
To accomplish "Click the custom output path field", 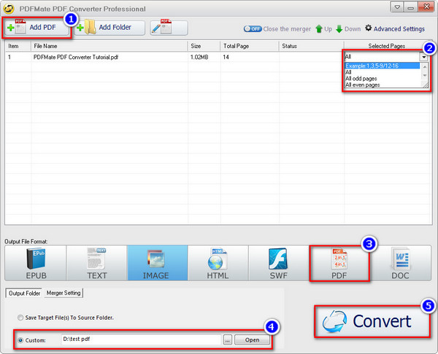I will coord(142,339).
